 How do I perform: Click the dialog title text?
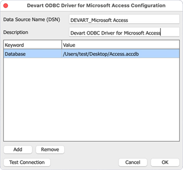pyautogui.click(x=96, y=5)
